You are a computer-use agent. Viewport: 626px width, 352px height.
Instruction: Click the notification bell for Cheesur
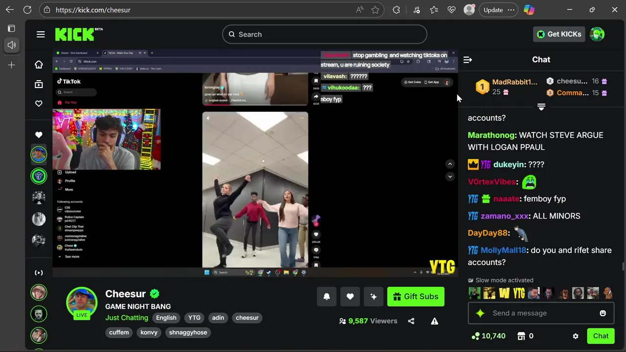327,297
